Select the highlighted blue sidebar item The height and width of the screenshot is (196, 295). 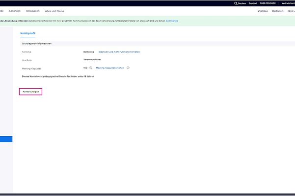(6, 139)
